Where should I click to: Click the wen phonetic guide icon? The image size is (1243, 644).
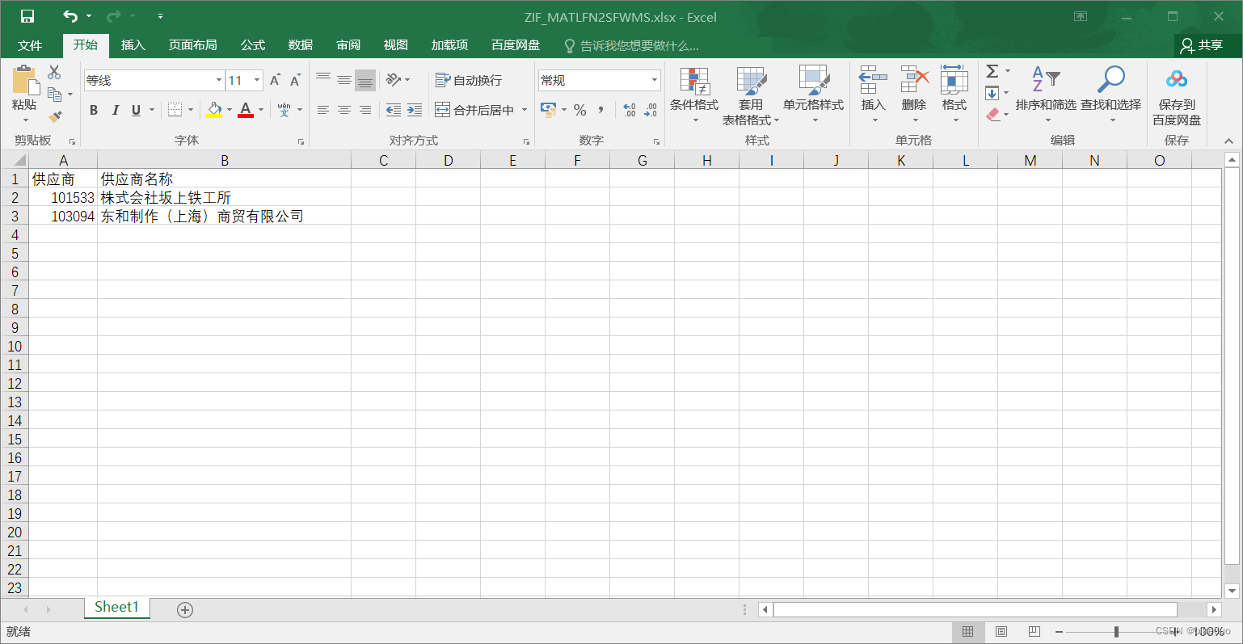pos(284,110)
